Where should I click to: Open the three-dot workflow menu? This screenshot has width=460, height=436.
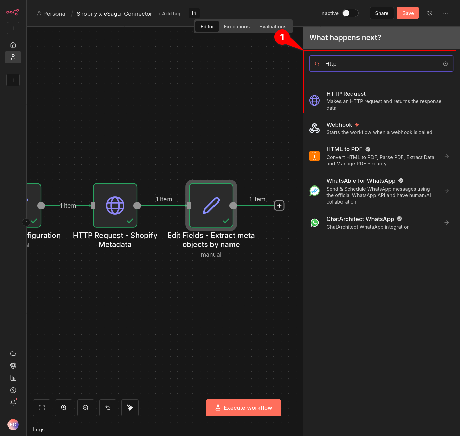coord(445,13)
